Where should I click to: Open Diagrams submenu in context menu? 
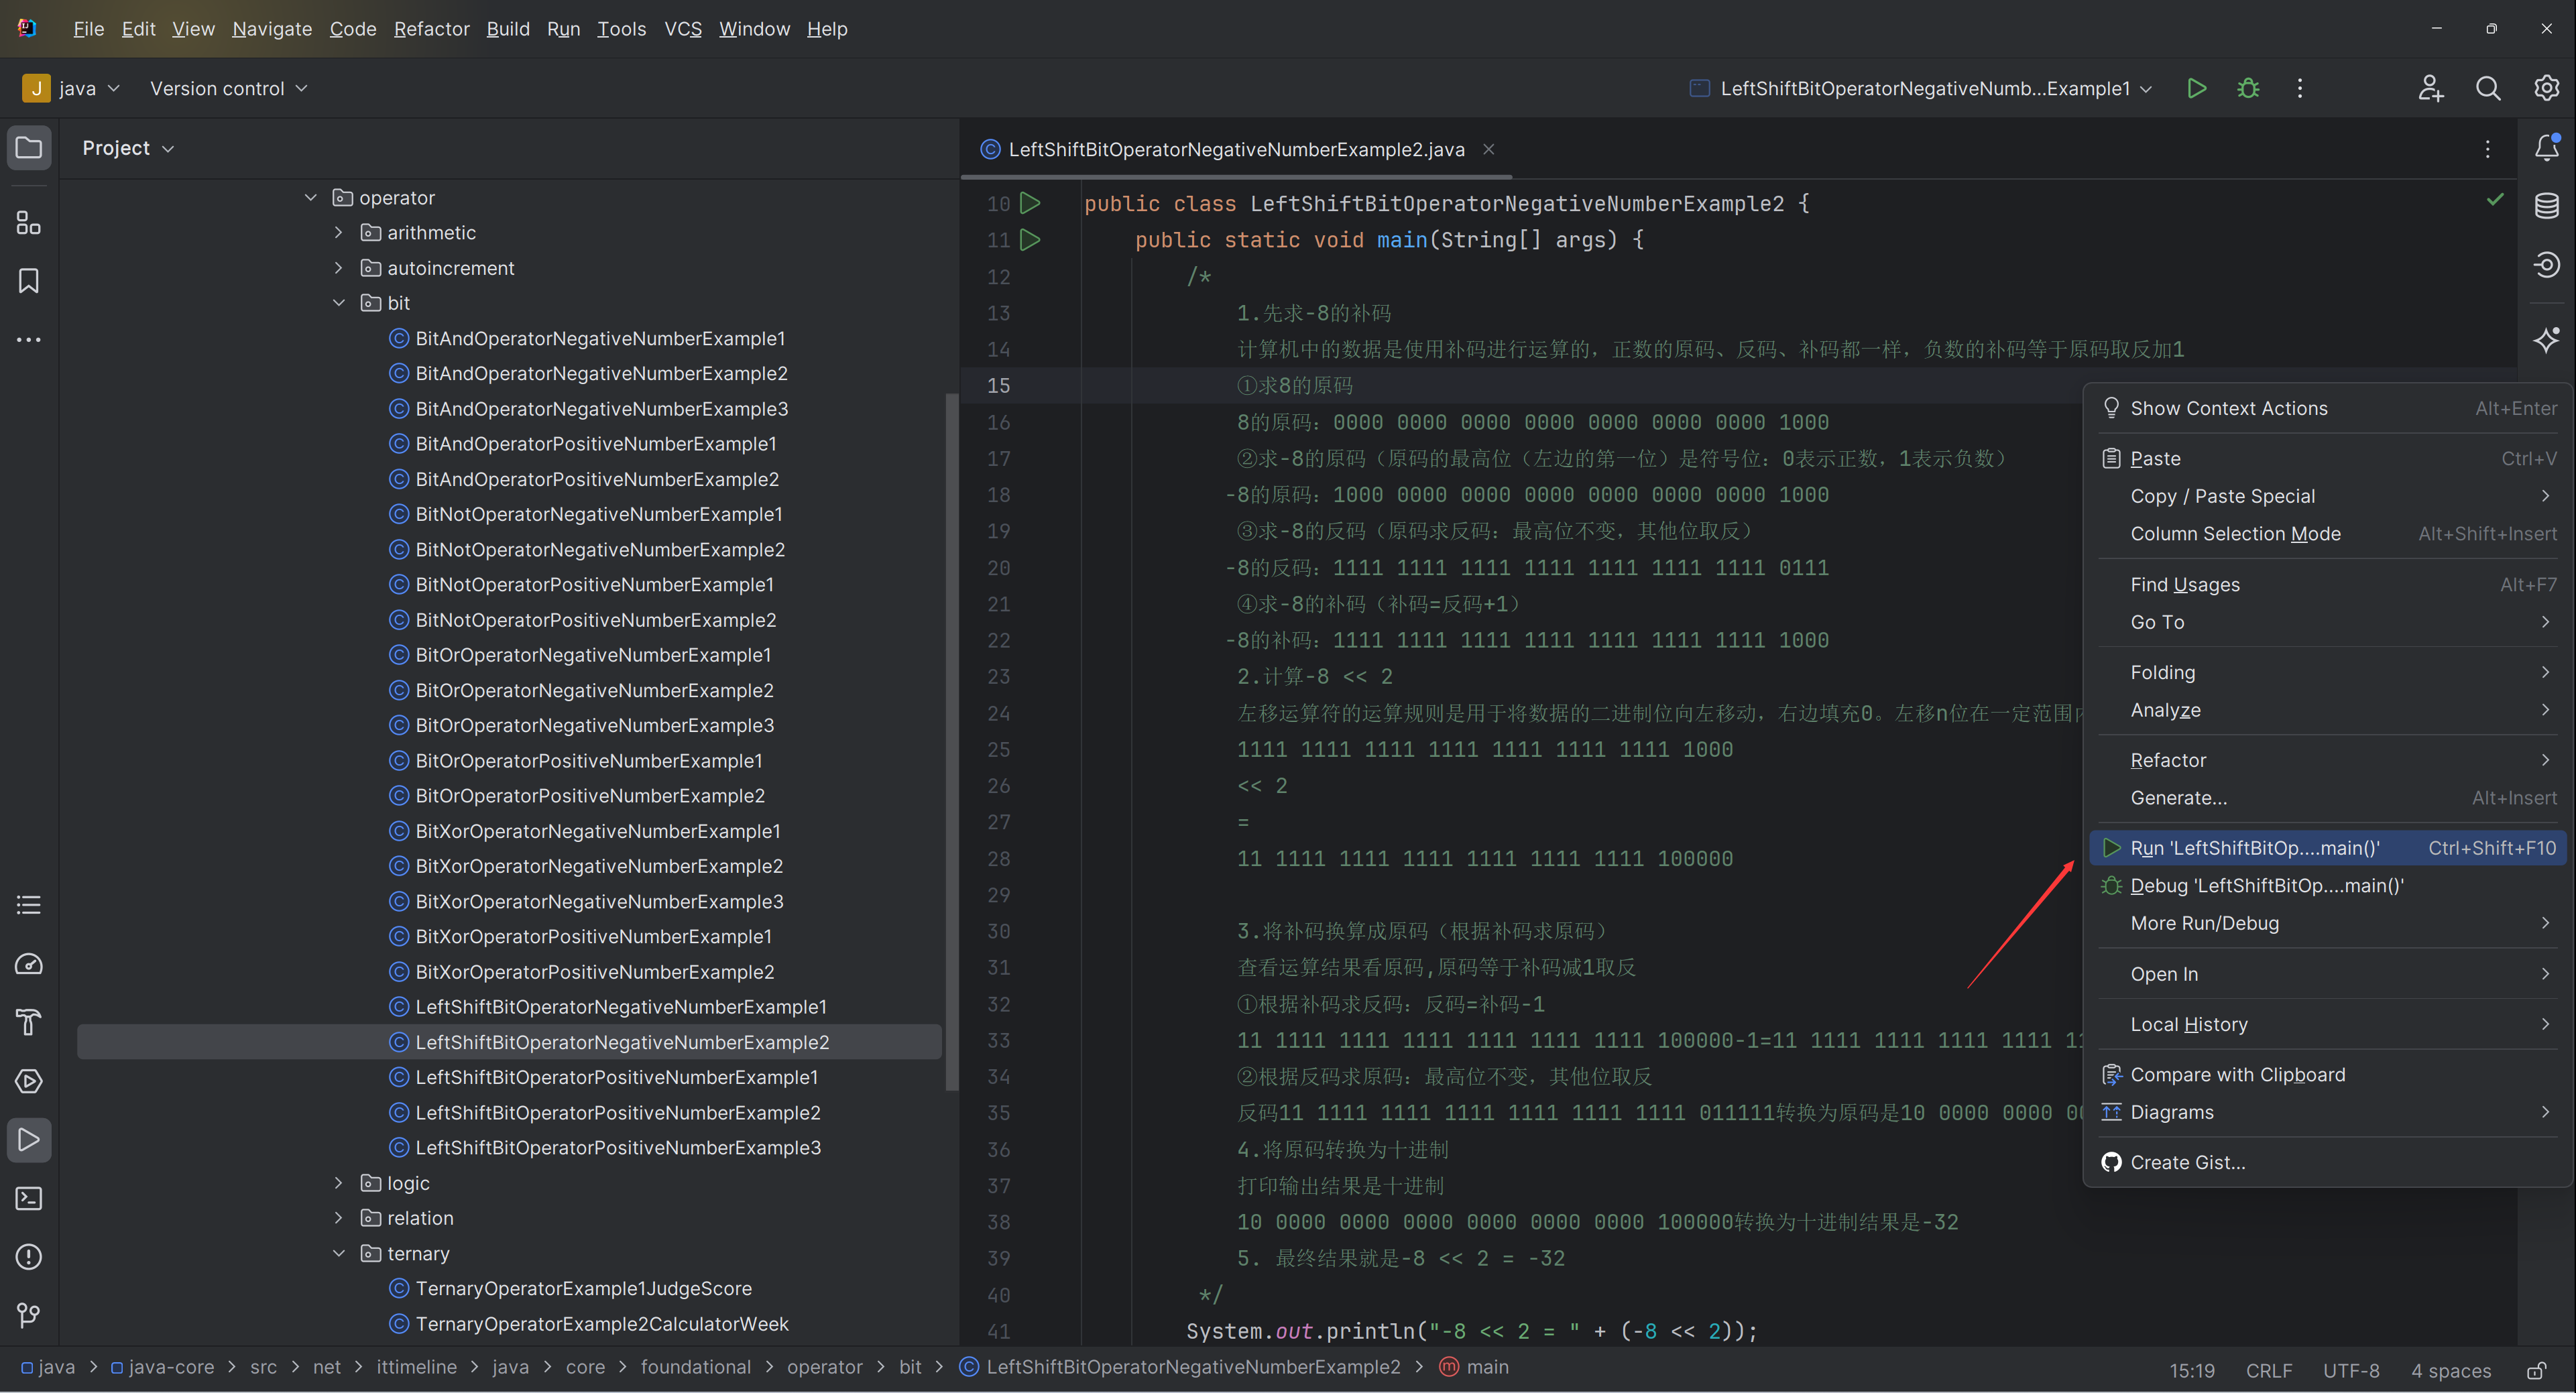pos(2328,1112)
